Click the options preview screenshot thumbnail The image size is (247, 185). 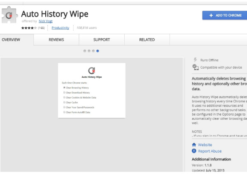[x=92, y=90]
